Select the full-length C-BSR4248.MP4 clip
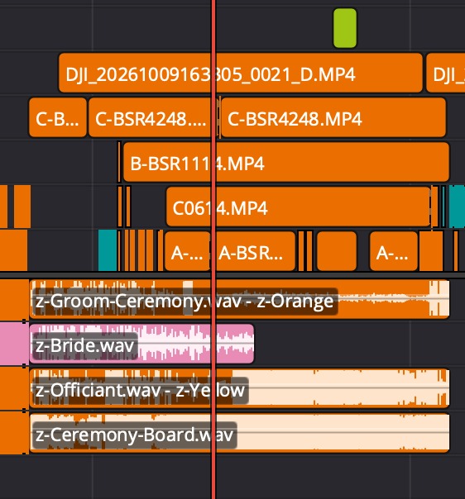This screenshot has width=465, height=499. (x=333, y=118)
